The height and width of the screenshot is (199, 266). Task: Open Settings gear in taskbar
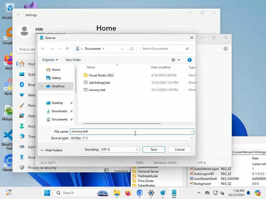(151, 193)
